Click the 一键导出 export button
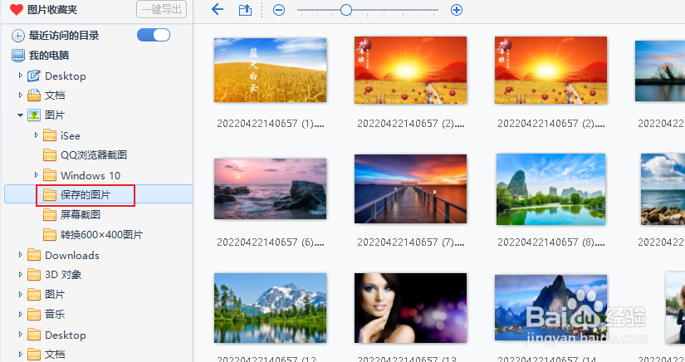The width and height of the screenshot is (685, 362). [162, 9]
